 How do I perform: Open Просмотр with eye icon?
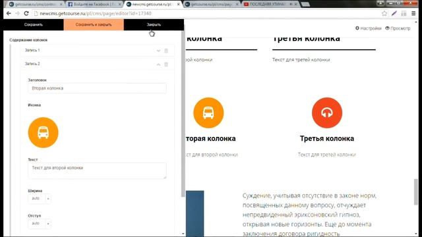pyautogui.click(x=398, y=28)
